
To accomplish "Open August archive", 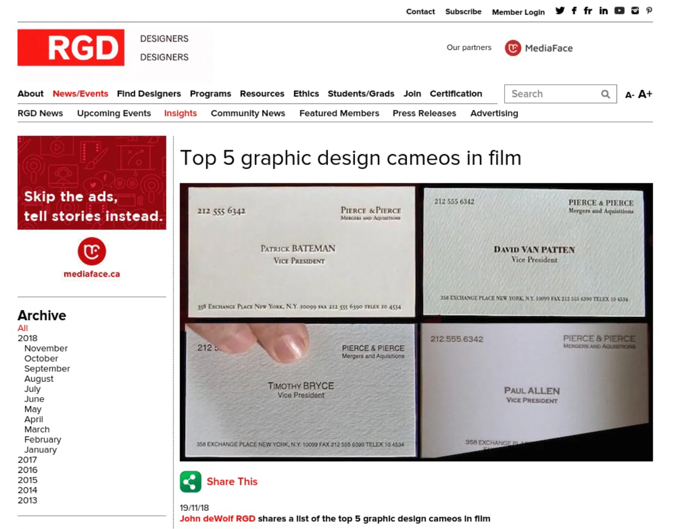I will tap(39, 379).
